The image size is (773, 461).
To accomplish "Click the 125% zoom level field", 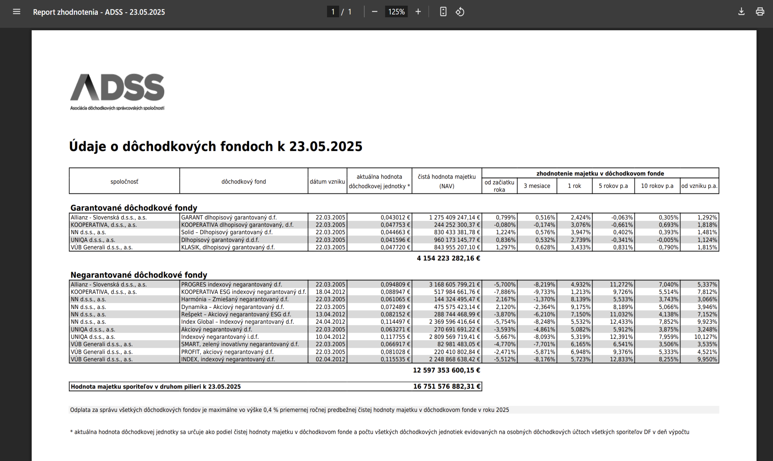I will click(x=396, y=12).
